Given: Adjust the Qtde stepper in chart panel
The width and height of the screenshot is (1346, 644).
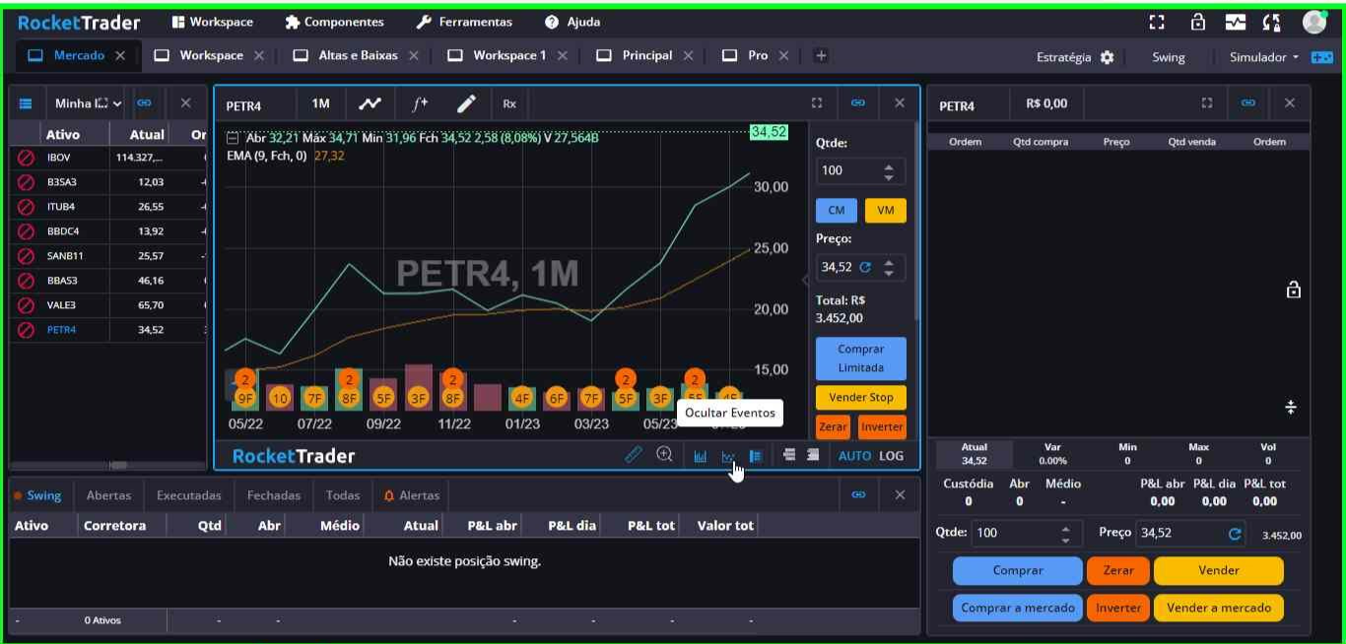Looking at the screenshot, I should point(889,171).
